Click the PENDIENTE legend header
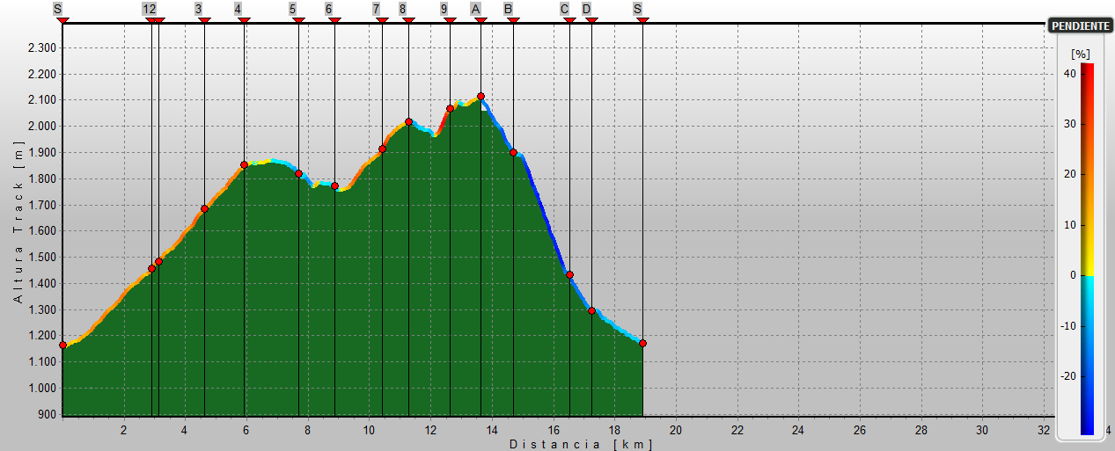This screenshot has height=451, width=1115. click(x=1080, y=26)
